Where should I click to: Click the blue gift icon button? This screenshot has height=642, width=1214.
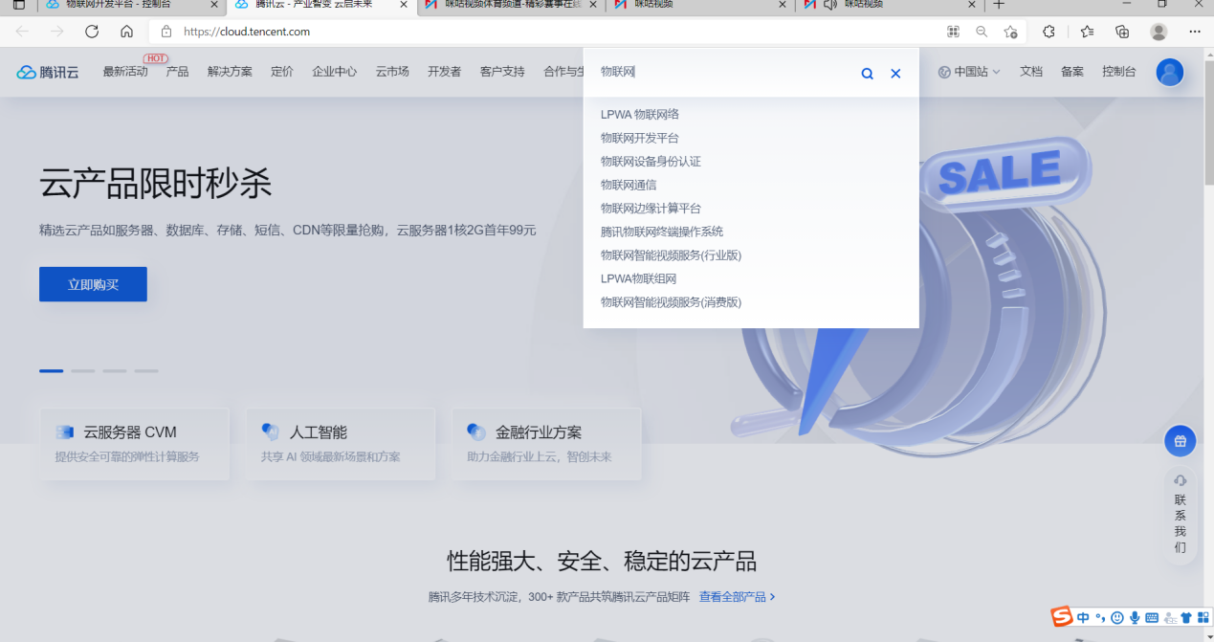1180,441
